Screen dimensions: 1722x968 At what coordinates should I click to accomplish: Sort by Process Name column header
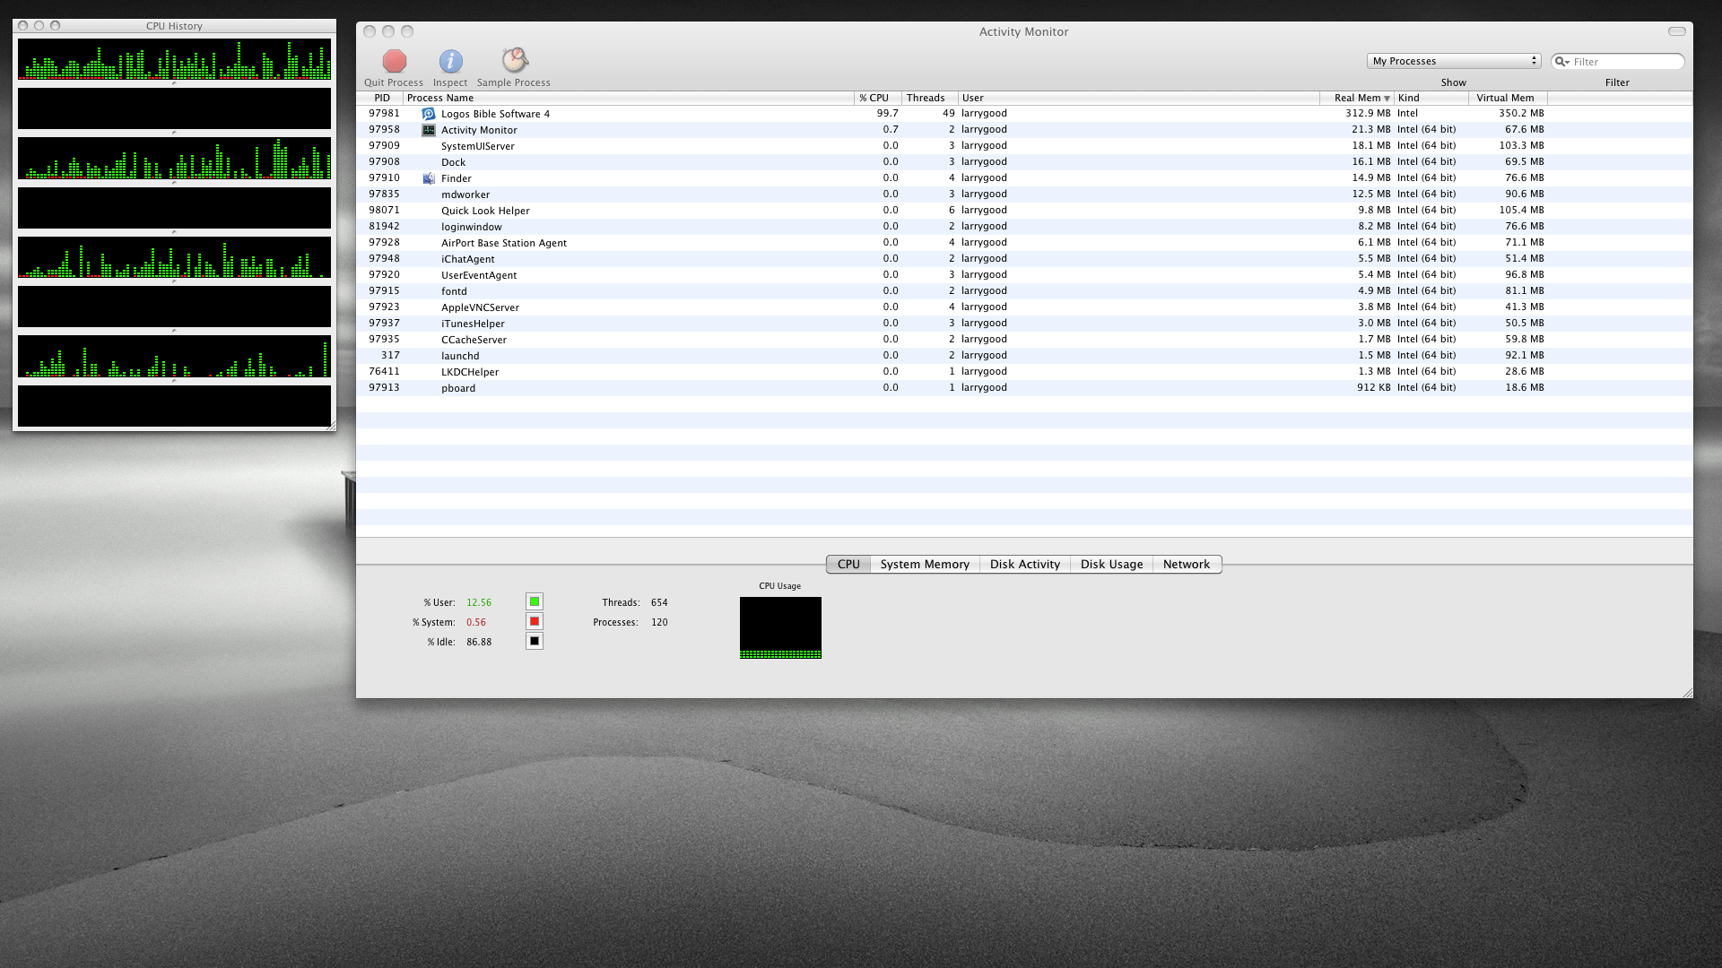(x=628, y=98)
